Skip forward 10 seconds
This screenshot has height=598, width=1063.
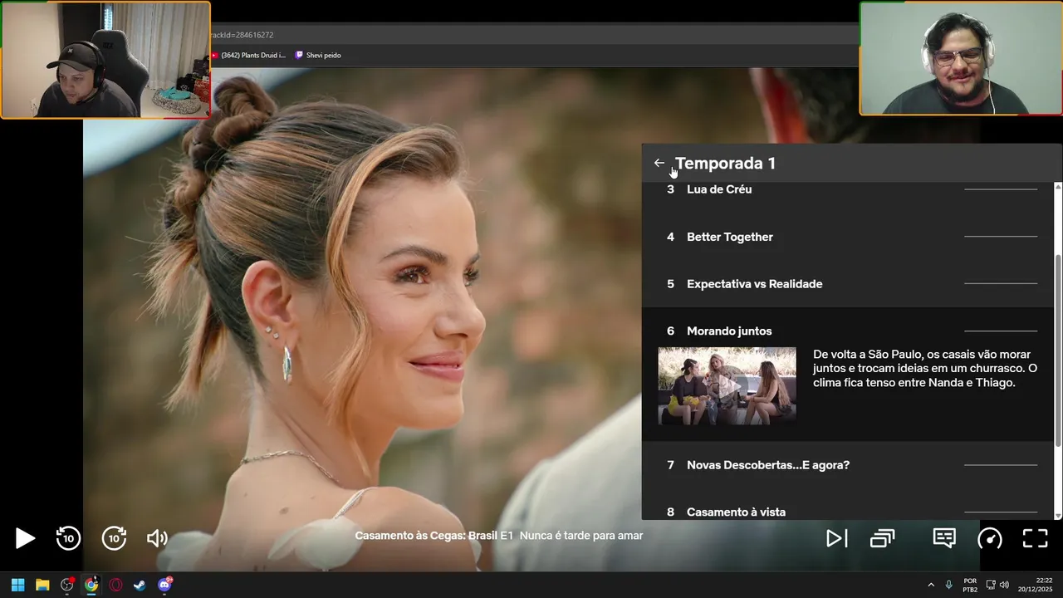pyautogui.click(x=114, y=538)
